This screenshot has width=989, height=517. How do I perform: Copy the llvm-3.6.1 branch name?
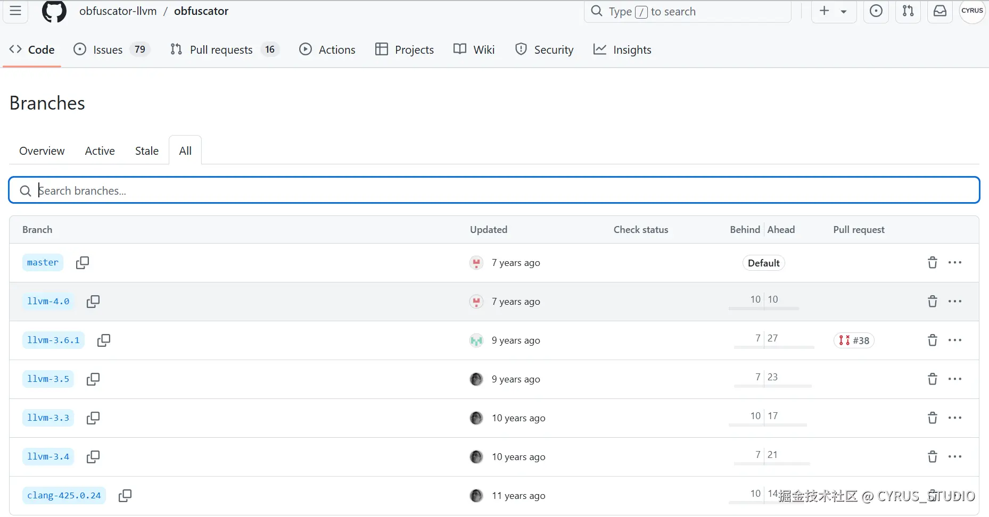tap(104, 340)
